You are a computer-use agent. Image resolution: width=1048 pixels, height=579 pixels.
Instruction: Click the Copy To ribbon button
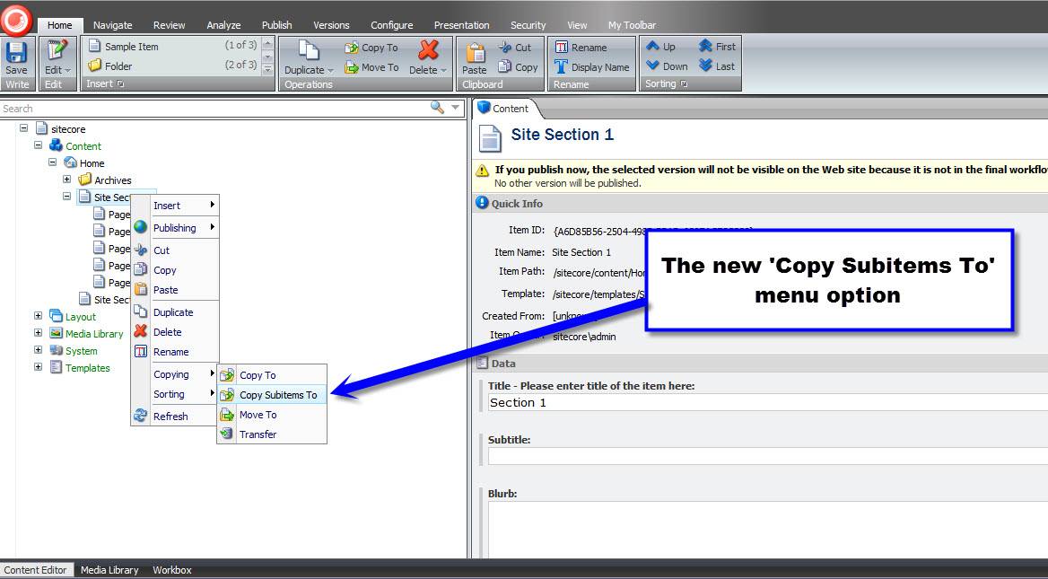371,48
